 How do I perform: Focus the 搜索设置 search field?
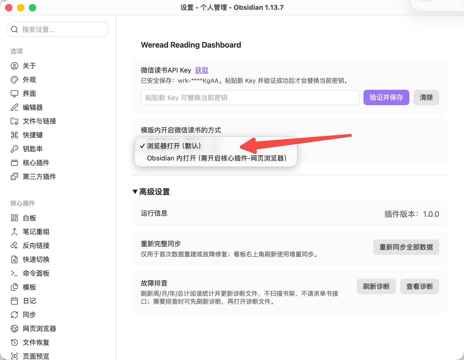coord(58,29)
